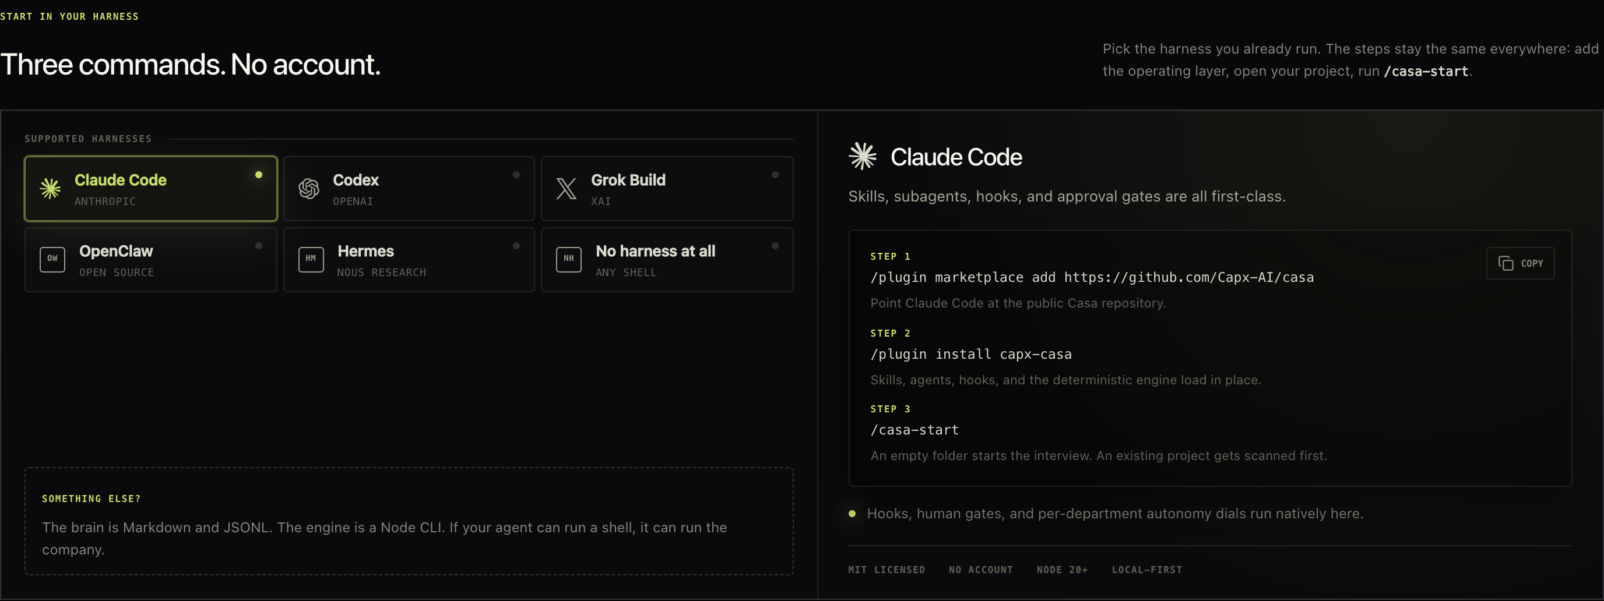This screenshot has width=1604, height=601.
Task: Click the 'MIT LICENSED' footer tag
Action: click(886, 570)
